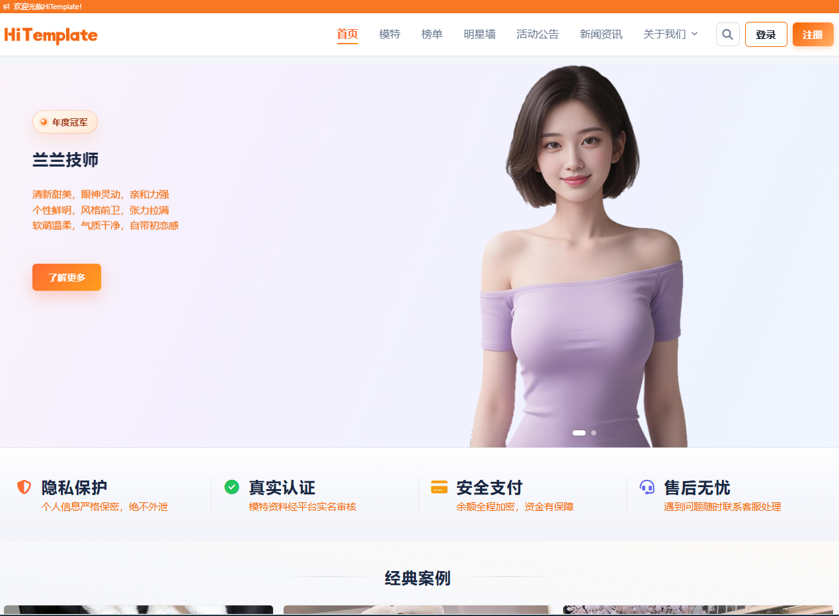Click the 安全支付 payment card icon

coord(439,486)
